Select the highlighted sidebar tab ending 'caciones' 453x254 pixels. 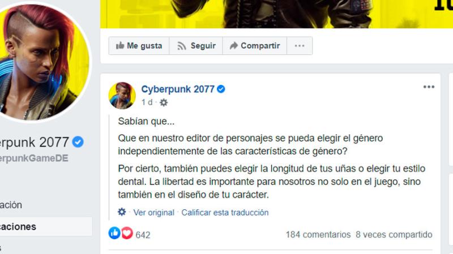pos(46,227)
